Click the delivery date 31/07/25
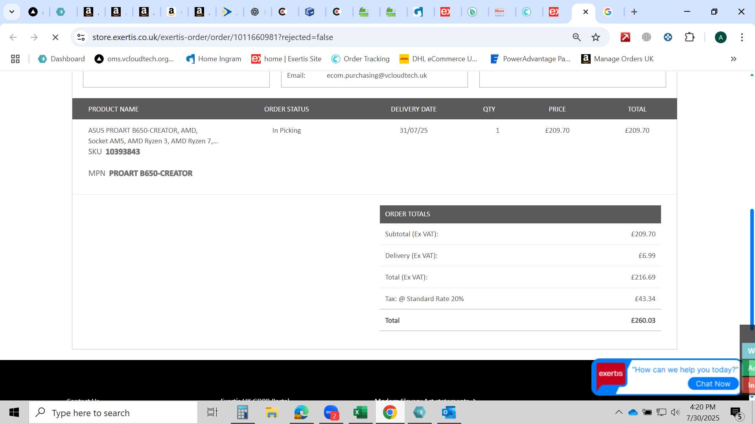The height and width of the screenshot is (424, 755). pos(414,130)
